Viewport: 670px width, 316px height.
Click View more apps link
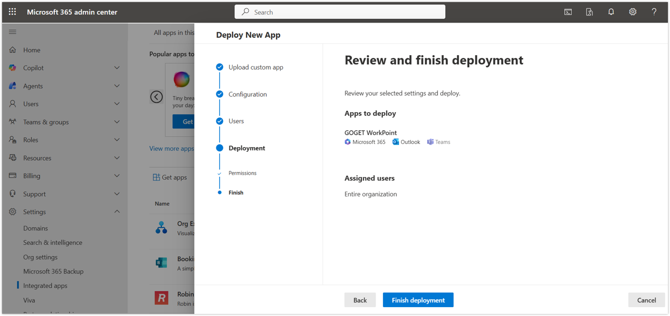[x=172, y=148]
